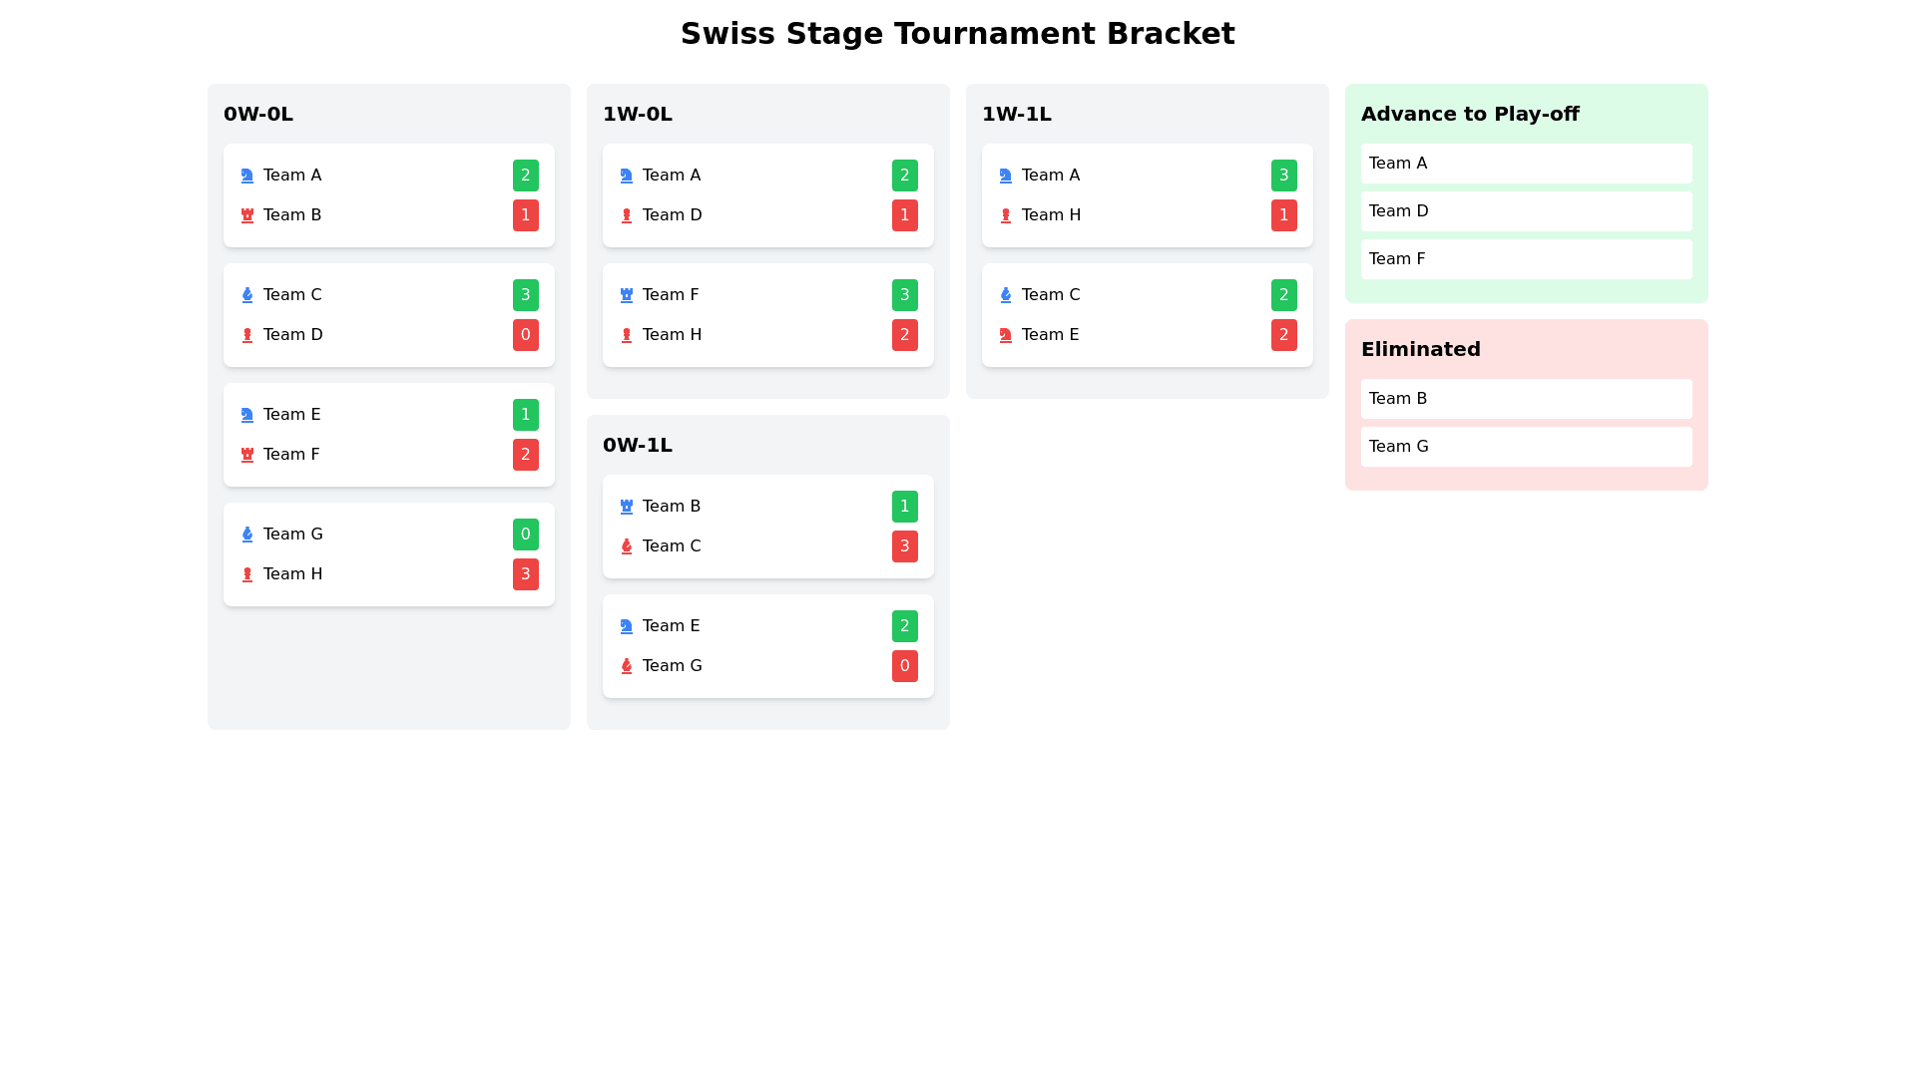Click the 0W-1L section heading
Viewport: 1916px width, 1077px height.
(637, 445)
